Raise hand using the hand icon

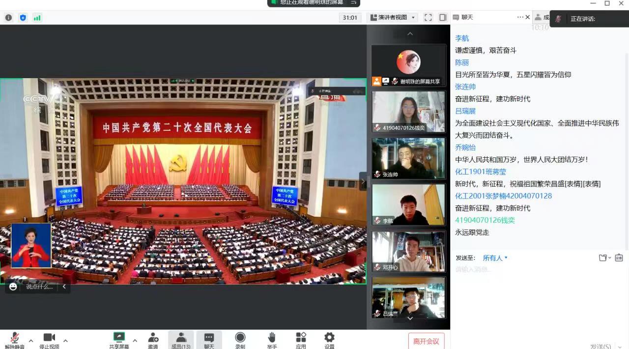(272, 338)
